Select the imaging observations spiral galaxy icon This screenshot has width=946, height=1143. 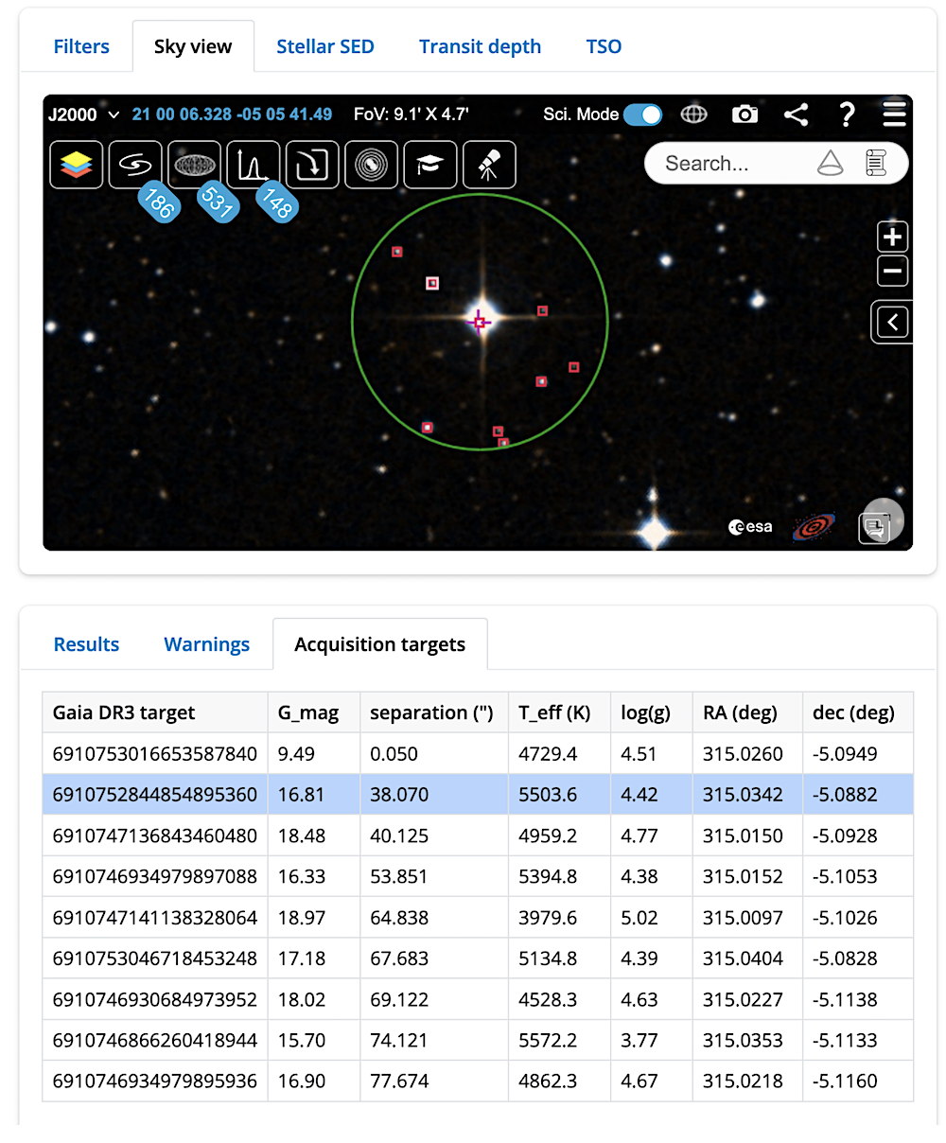click(135, 164)
